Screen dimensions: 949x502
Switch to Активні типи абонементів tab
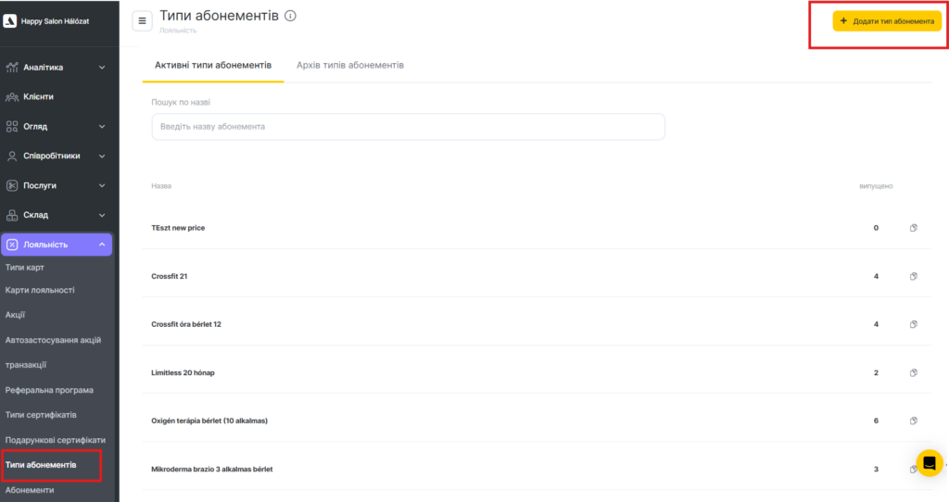click(x=213, y=66)
